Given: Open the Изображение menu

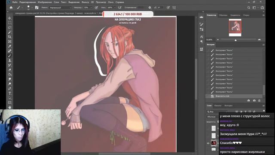Looking at the screenshot, I should click(45, 2).
